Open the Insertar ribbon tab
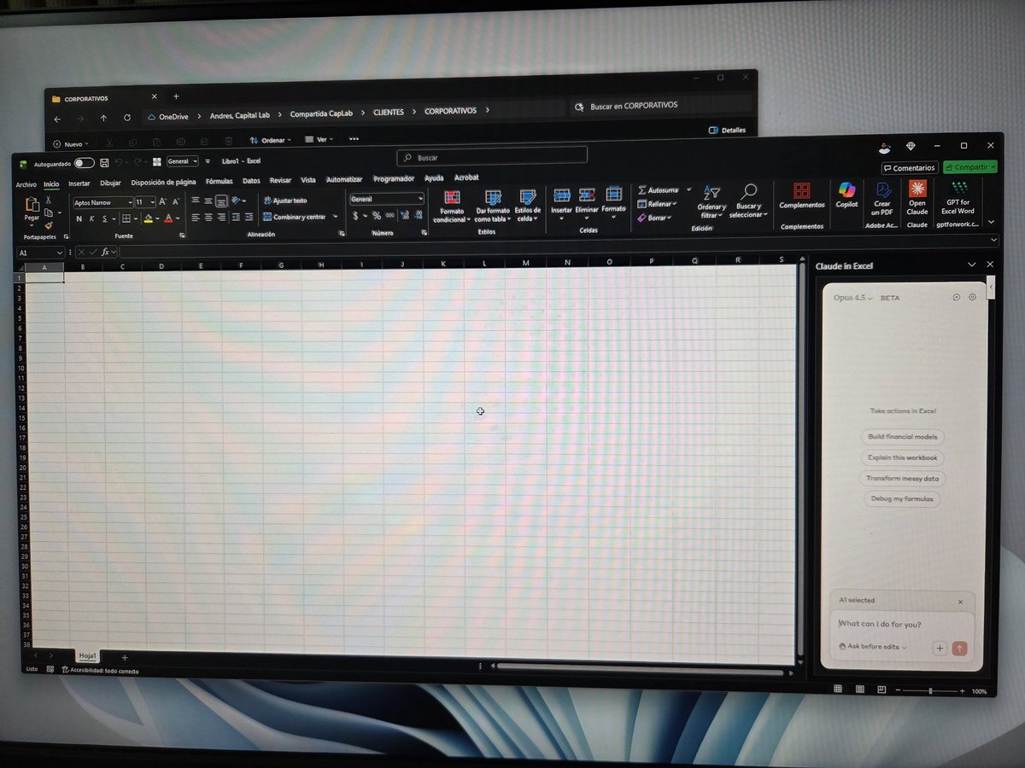The width and height of the screenshot is (1025, 768). pos(79,183)
